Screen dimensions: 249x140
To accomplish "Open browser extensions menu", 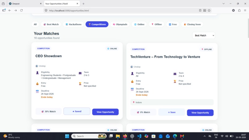I will tap(239, 10).
